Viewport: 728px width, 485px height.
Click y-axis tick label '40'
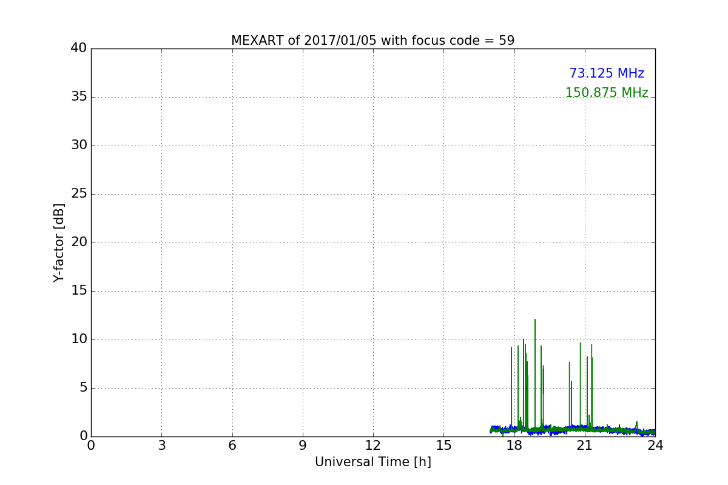tap(79, 48)
